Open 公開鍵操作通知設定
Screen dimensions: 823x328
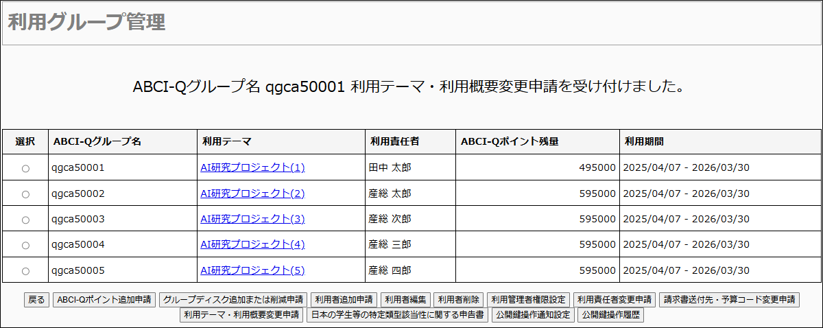pos(532,316)
